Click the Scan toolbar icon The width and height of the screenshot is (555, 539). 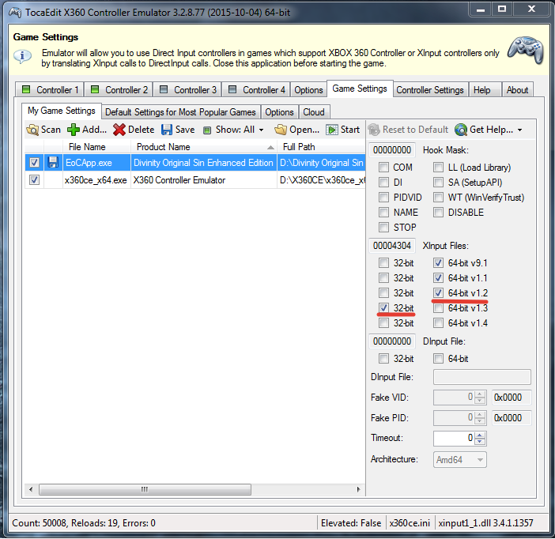[32, 130]
